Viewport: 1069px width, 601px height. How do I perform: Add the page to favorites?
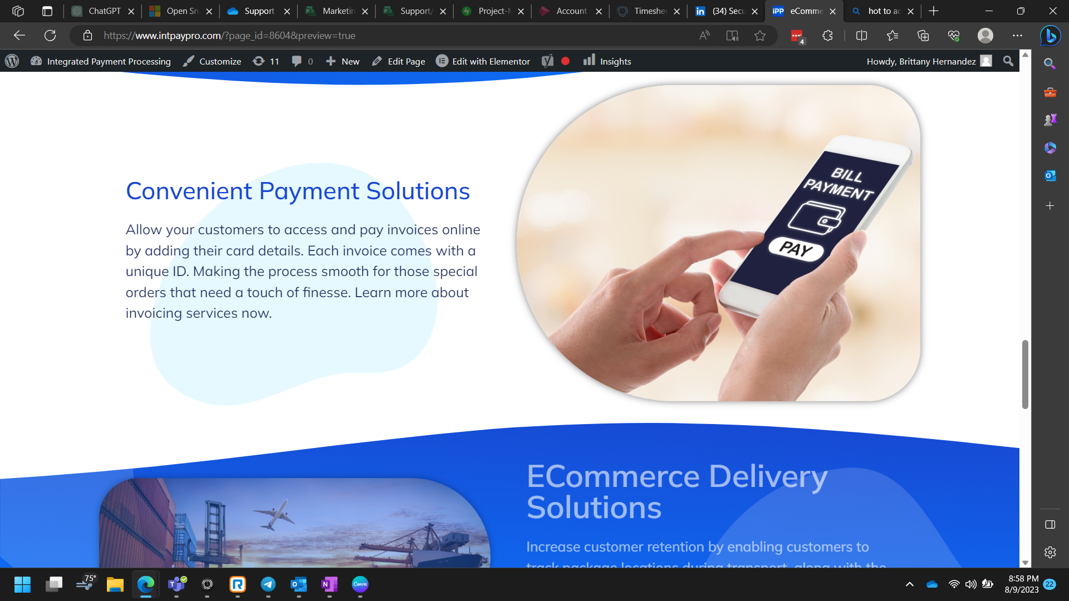[x=759, y=36]
